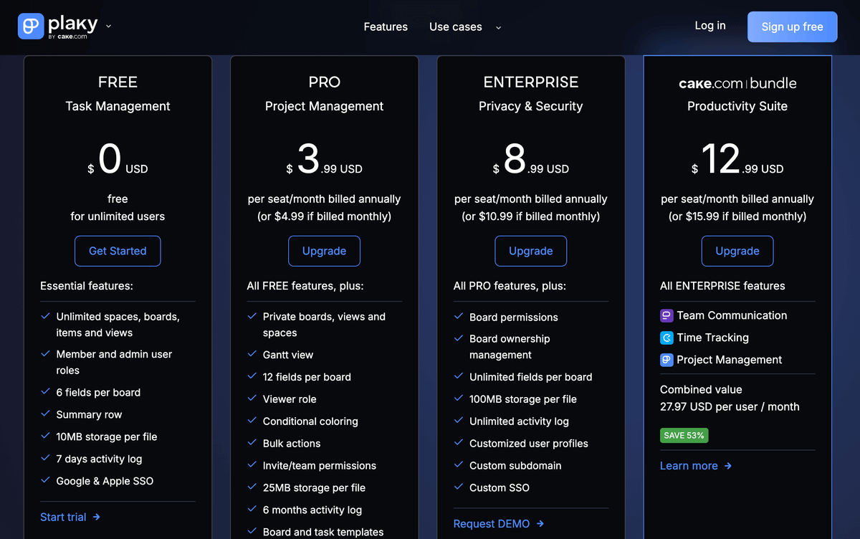
Task: Click the arrow next to Request DEMO
Action: (x=540, y=524)
